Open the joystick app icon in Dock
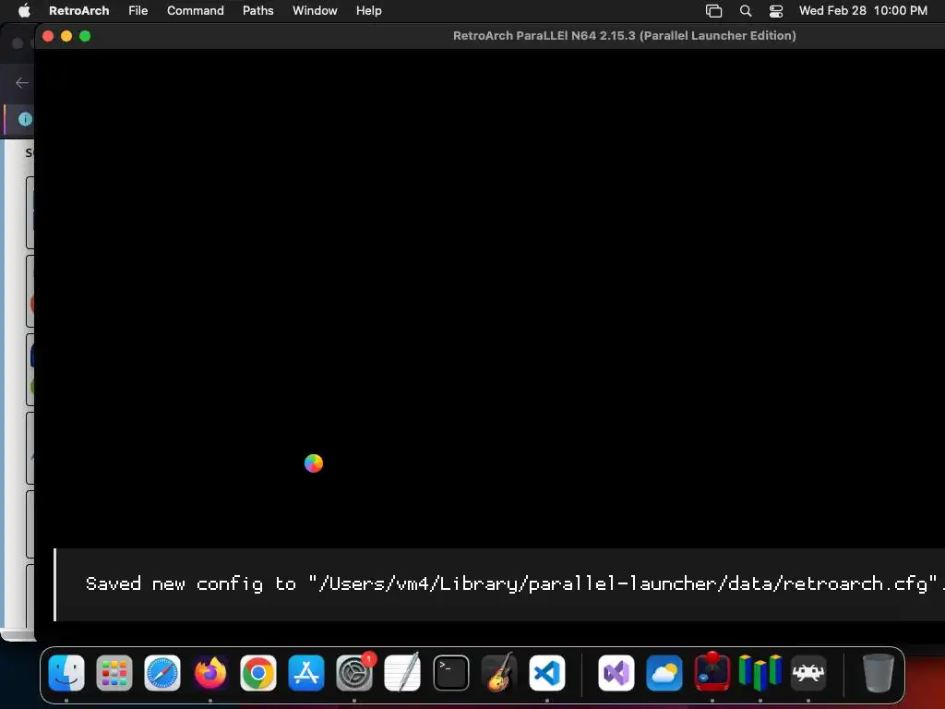945x709 pixels. 712,671
